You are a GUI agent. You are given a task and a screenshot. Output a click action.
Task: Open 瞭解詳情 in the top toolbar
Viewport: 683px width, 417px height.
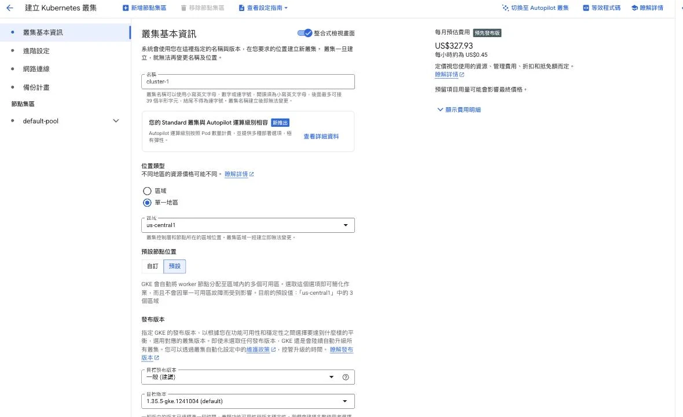[x=647, y=8]
